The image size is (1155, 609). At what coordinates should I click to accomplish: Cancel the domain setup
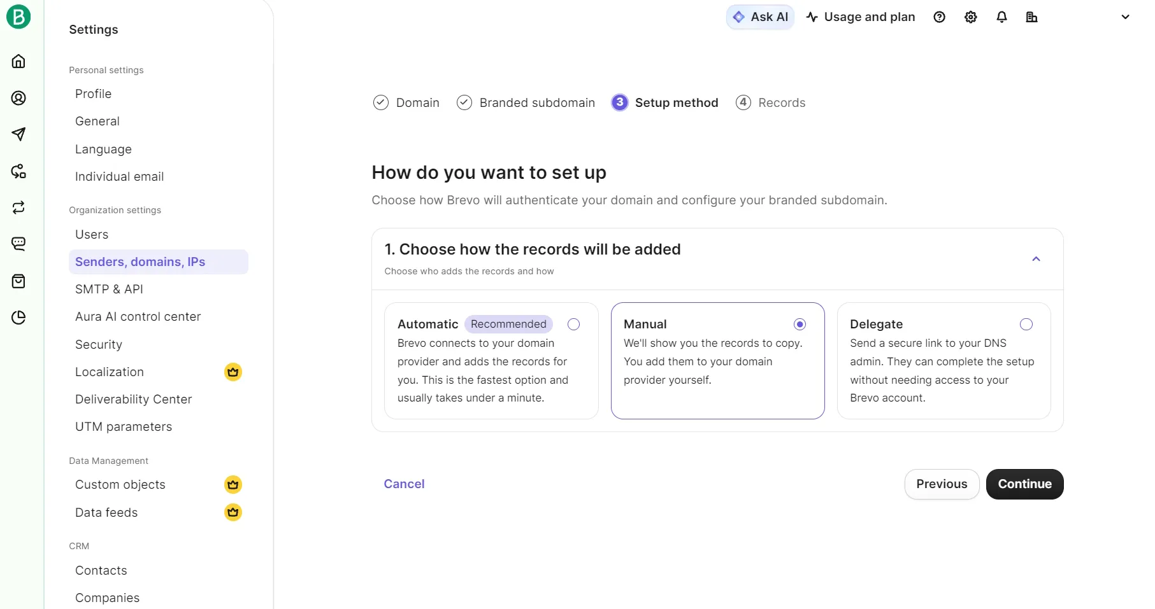(x=404, y=484)
